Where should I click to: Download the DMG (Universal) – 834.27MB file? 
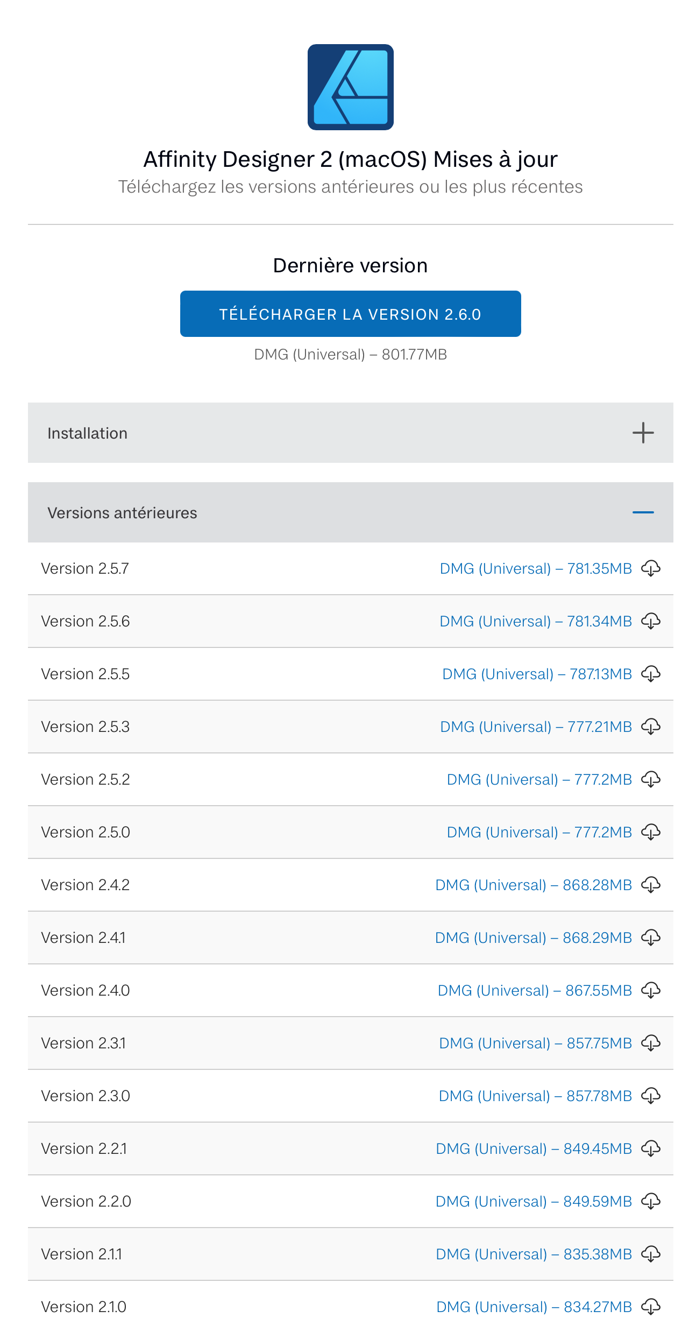pyautogui.click(x=534, y=1307)
